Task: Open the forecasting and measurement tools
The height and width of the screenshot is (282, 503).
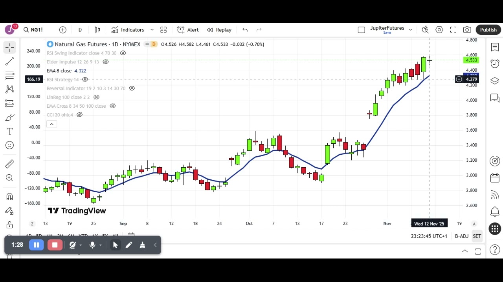Action: 10,103
